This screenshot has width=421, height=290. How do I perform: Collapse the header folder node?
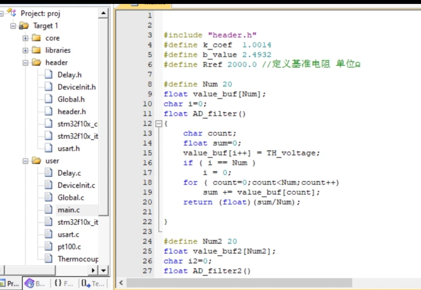[25, 63]
